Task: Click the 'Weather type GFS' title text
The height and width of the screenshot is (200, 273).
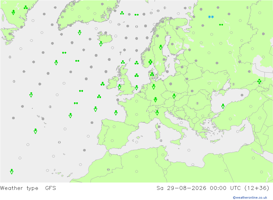Action: coord(28,188)
